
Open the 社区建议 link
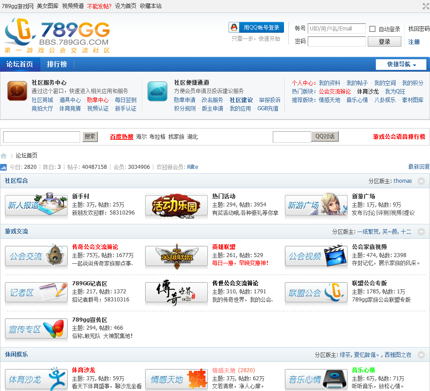[241, 100]
